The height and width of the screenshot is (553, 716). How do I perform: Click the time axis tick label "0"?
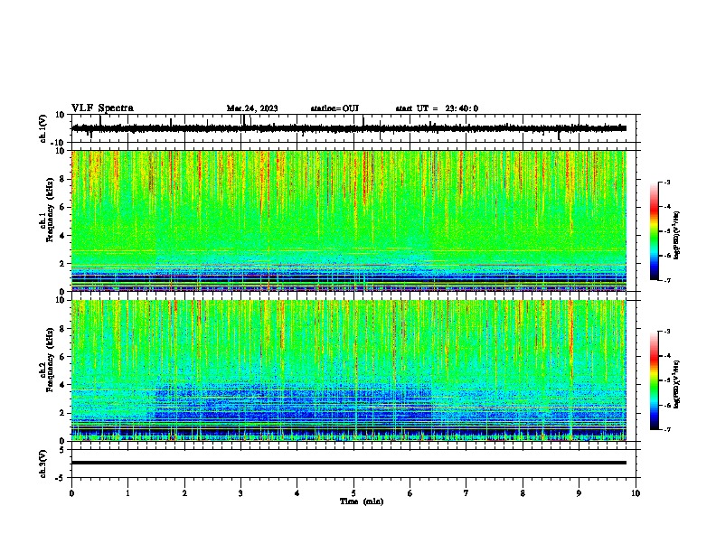coord(71,493)
